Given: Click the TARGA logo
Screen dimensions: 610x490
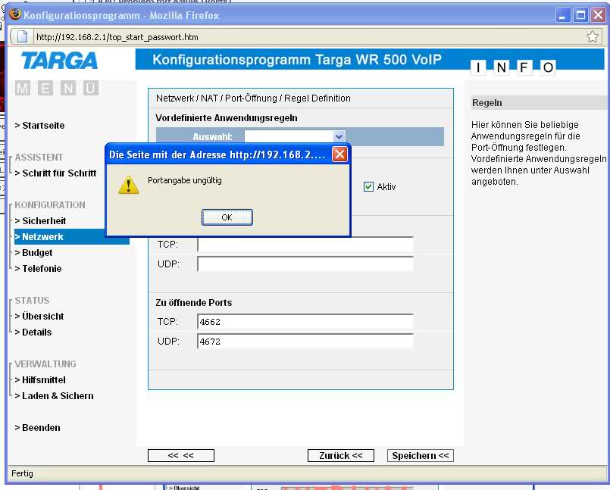Looking at the screenshot, I should tap(59, 61).
